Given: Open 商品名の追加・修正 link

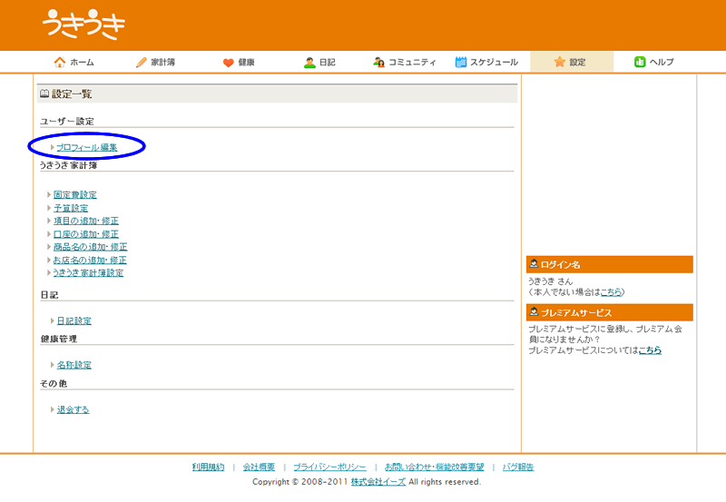Looking at the screenshot, I should tap(90, 247).
